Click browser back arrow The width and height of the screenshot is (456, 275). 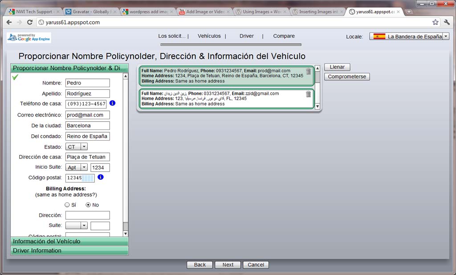pyautogui.click(x=9, y=22)
